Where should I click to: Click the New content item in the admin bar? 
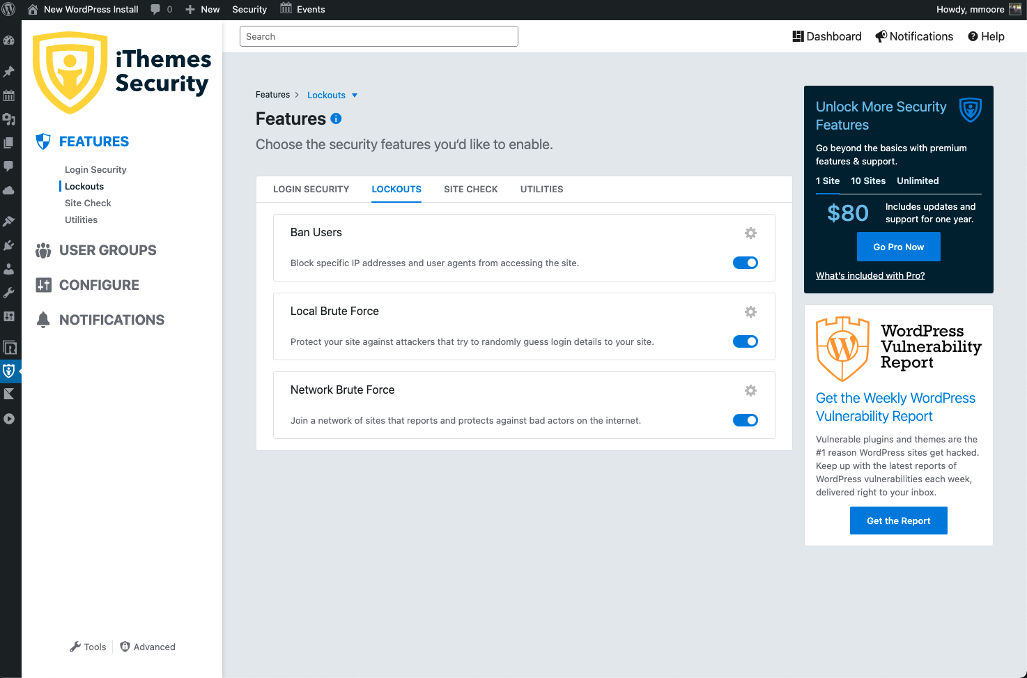(x=203, y=10)
